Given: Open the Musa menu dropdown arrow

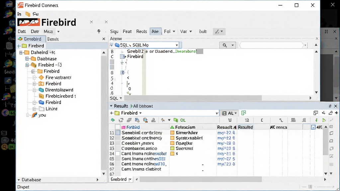Looking at the screenshot, I should (58, 32).
